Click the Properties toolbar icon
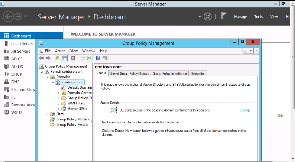This screenshot has width=295, height=162. tap(82, 58)
